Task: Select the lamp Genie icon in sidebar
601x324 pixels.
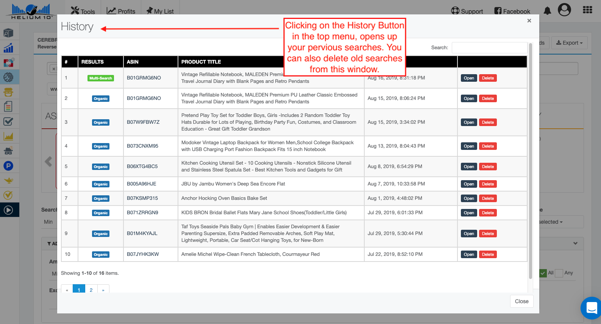Action: pos(8,181)
